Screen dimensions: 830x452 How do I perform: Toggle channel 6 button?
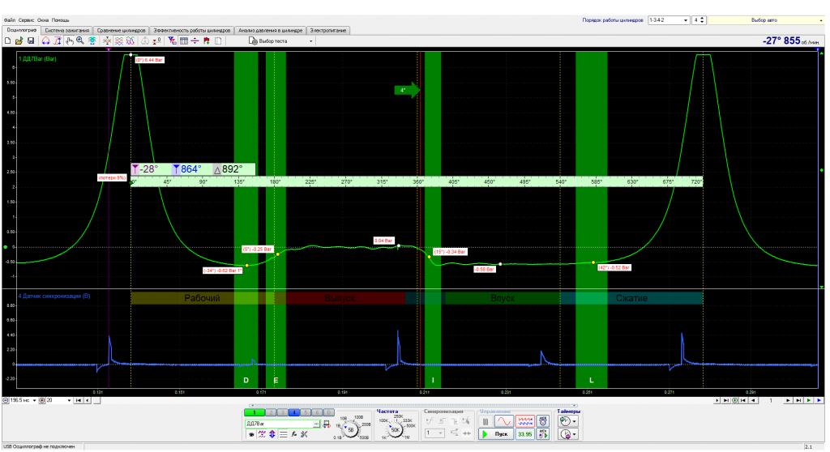click(x=317, y=413)
